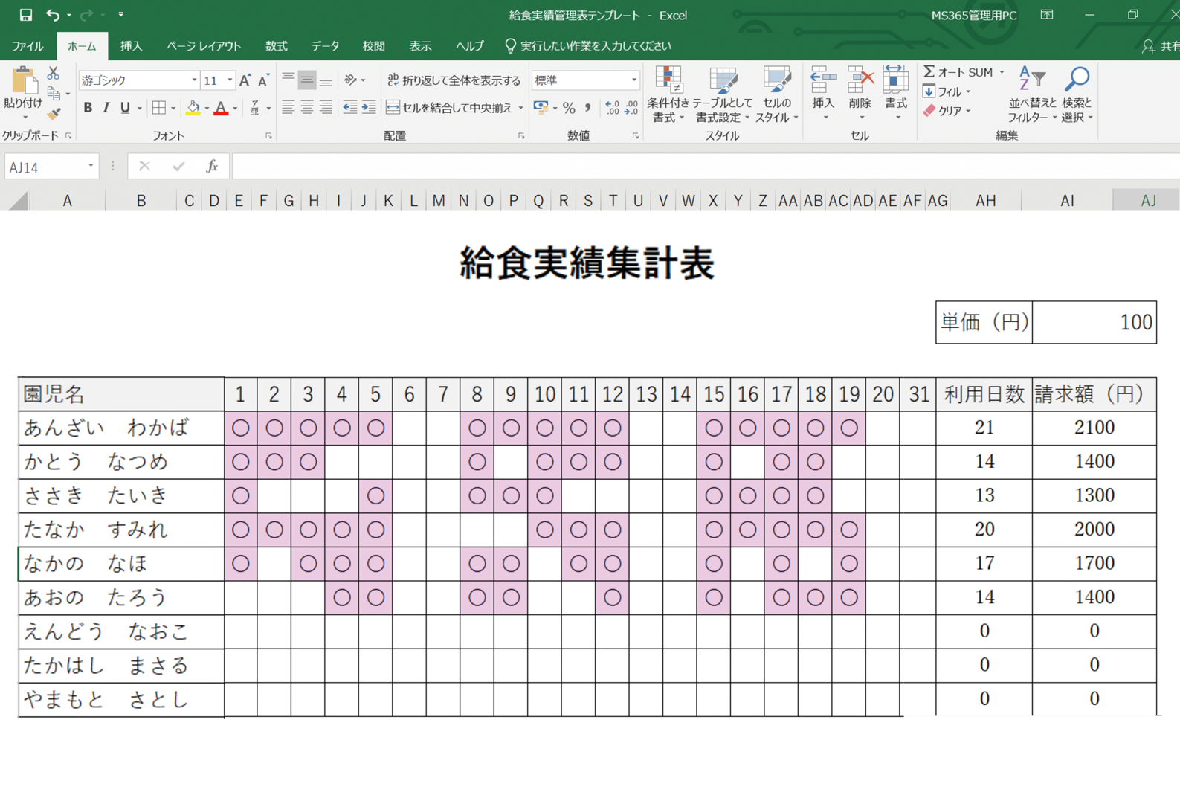Click the insert function fx icon
The height and width of the screenshot is (804, 1180).
tap(212, 167)
